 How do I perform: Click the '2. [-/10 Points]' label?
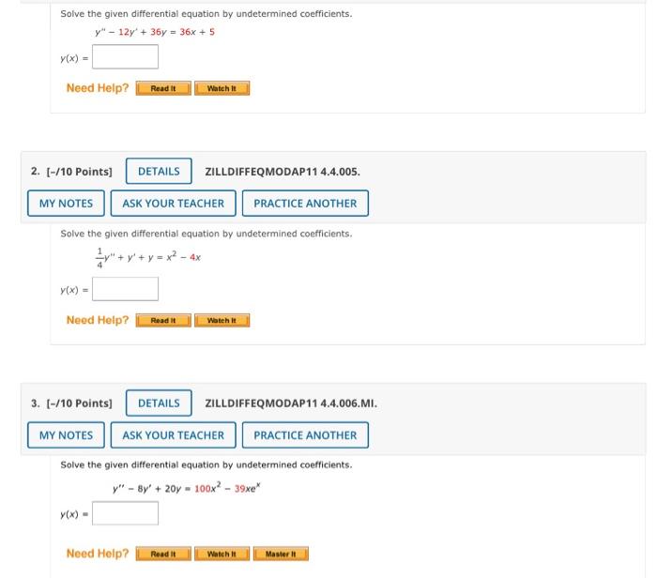point(71,172)
